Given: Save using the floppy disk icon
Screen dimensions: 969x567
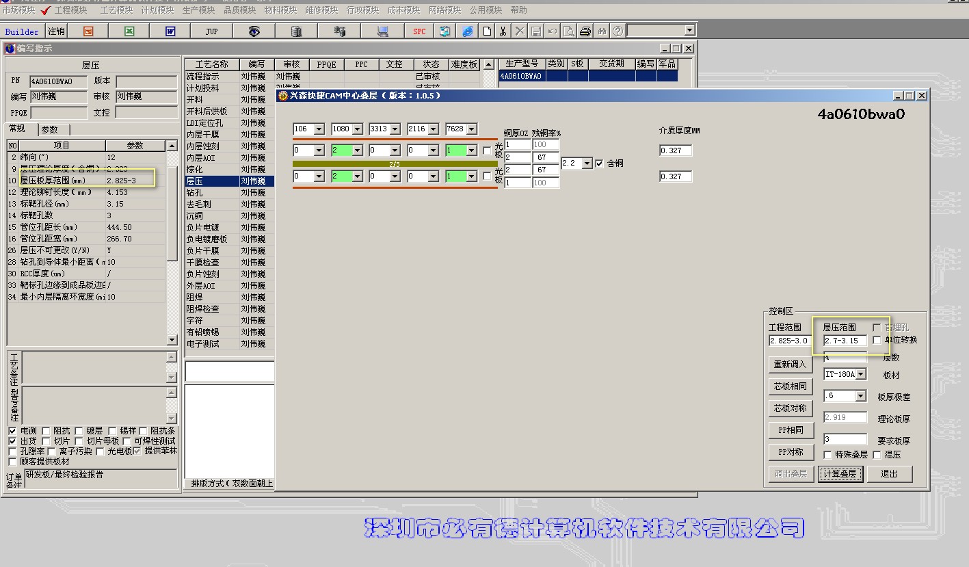Looking at the screenshot, I should click(x=536, y=31).
